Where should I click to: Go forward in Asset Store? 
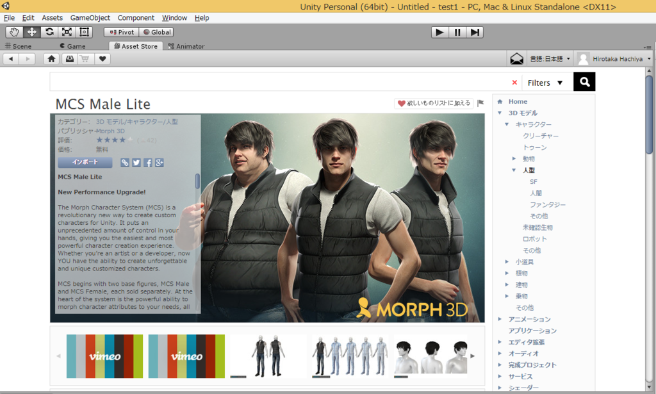click(28, 59)
